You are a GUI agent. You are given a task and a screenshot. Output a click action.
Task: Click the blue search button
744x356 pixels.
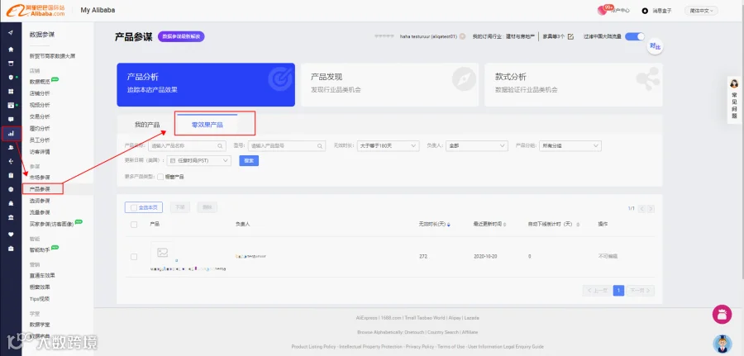pos(249,161)
